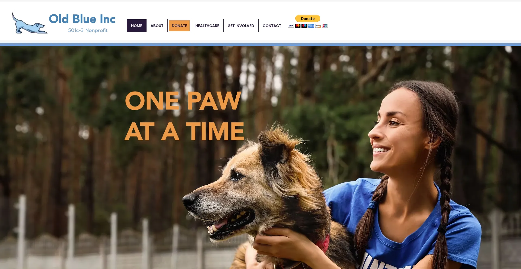
Task: Select the orange DONATE menu item
Action: (179, 26)
